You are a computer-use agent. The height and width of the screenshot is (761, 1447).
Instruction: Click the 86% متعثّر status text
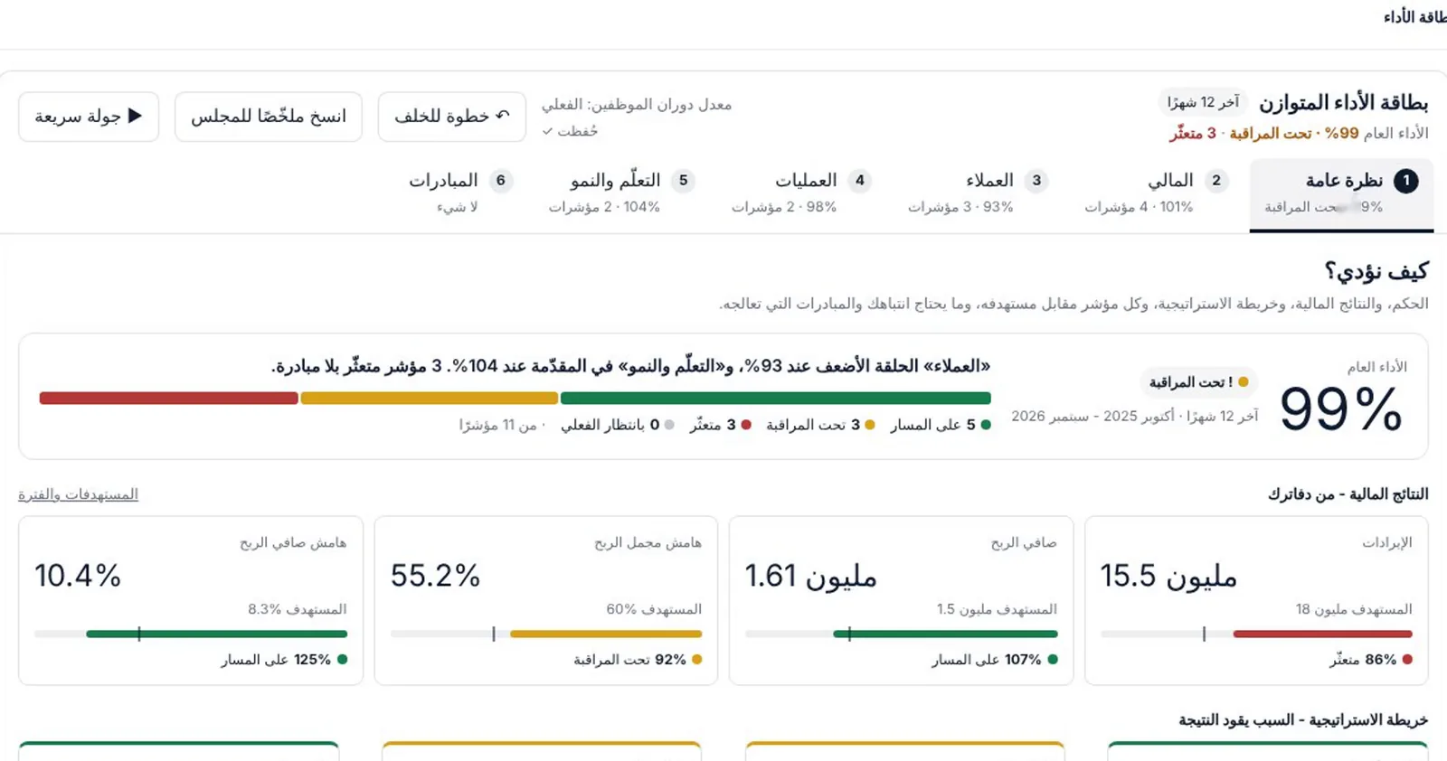[x=1371, y=660]
